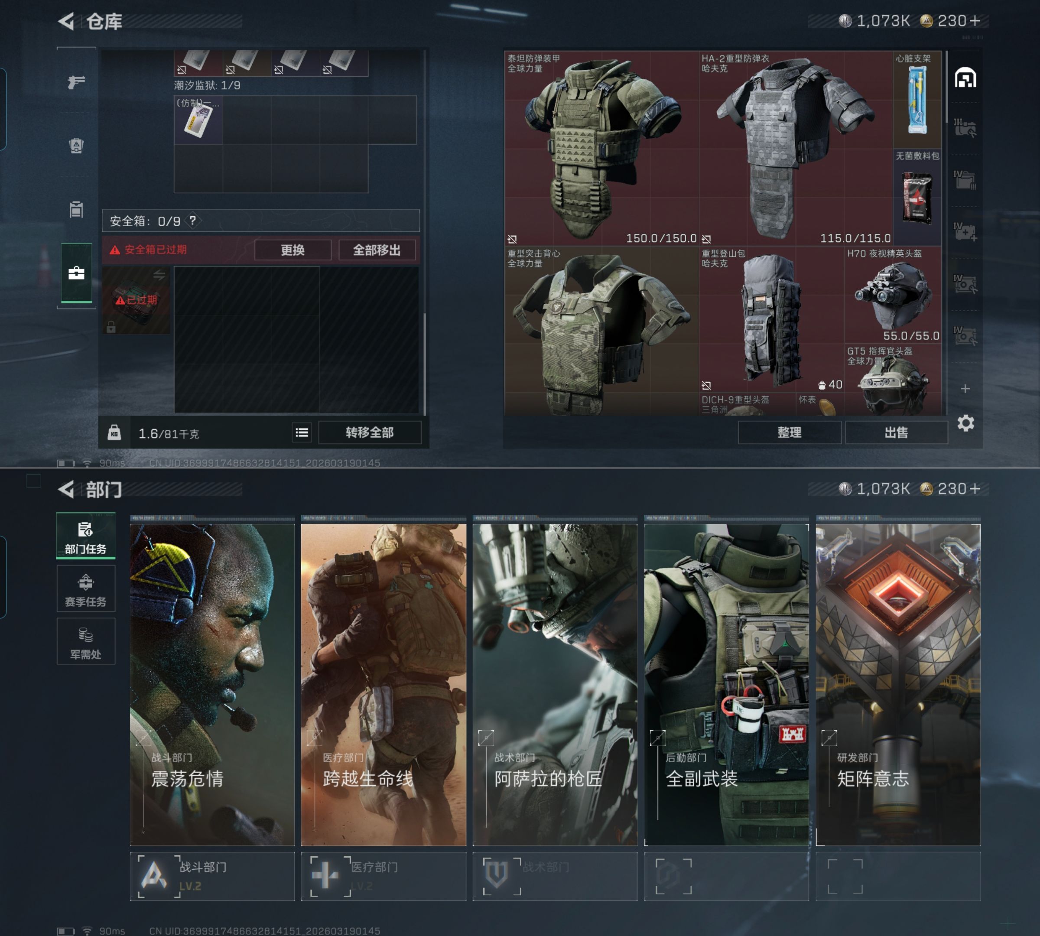Select the 矩阵意志 research department card
The height and width of the screenshot is (936, 1040).
897,684
